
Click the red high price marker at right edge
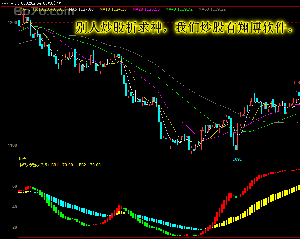[297, 83]
